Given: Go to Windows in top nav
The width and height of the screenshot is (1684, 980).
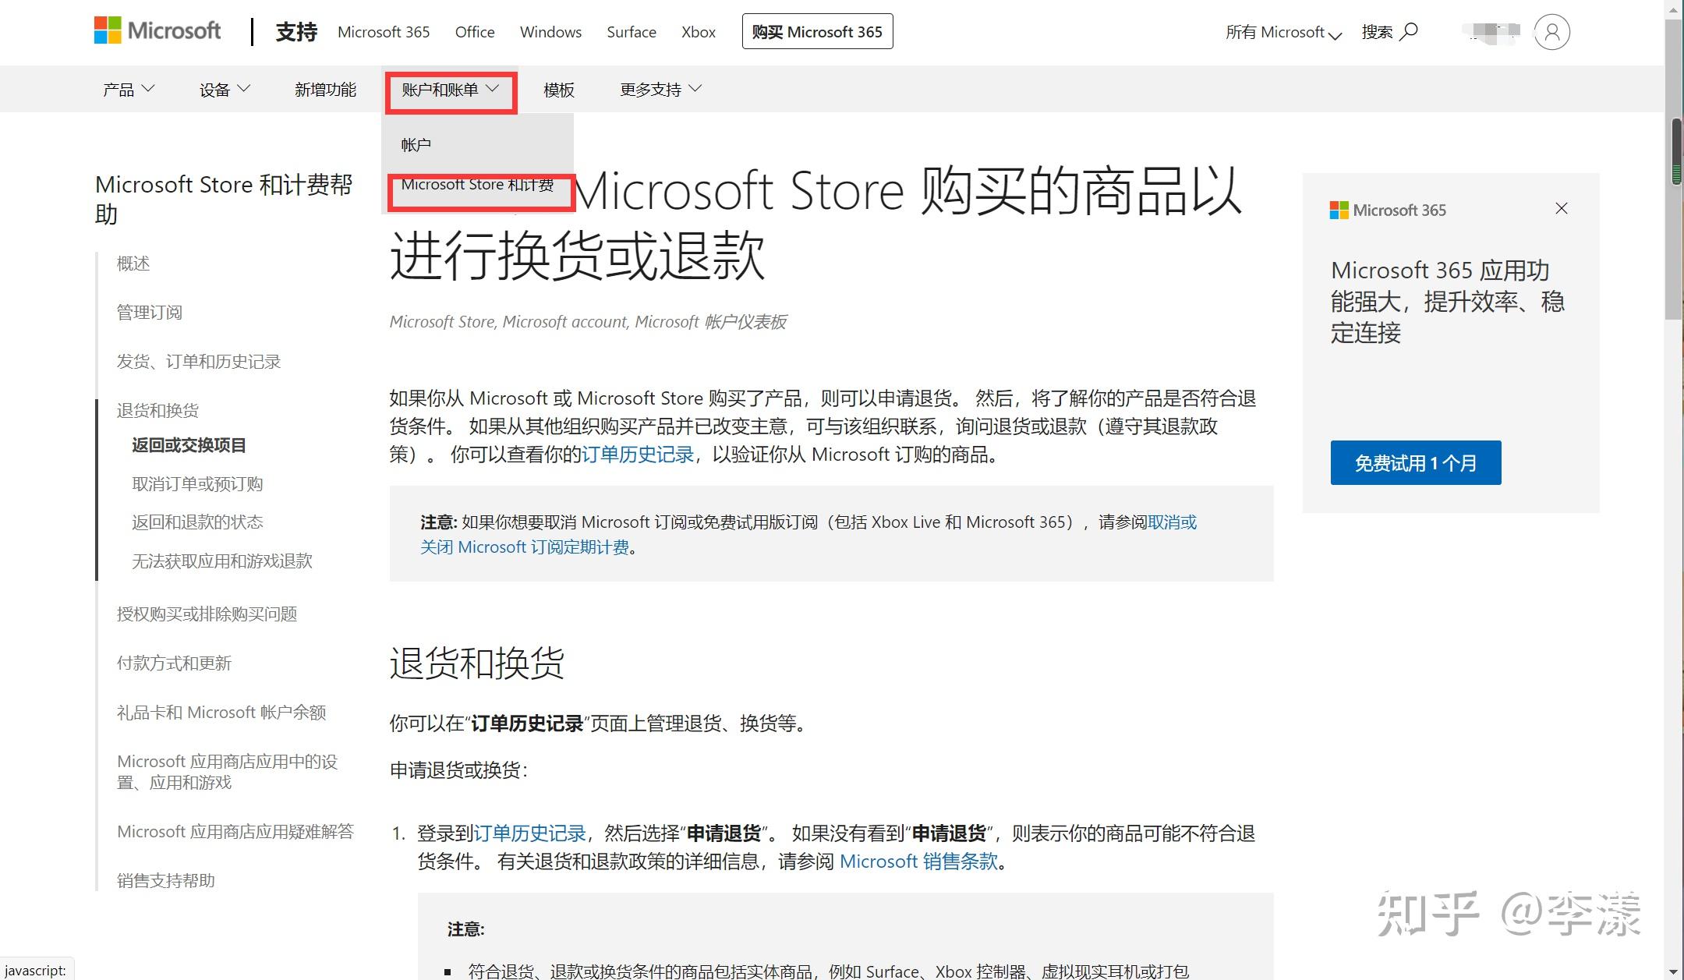Looking at the screenshot, I should pos(550,32).
